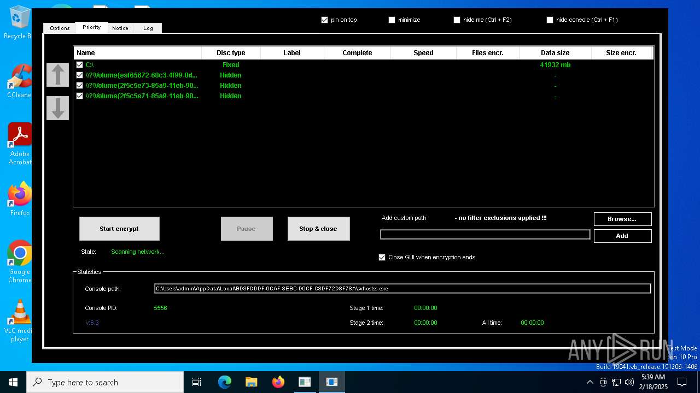Viewport: 700px width, 393px height.
Task: Launch Microsoft Edge from taskbar
Action: pyautogui.click(x=225, y=382)
